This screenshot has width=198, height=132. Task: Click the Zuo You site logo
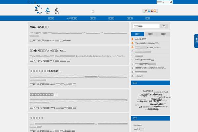[47, 10]
